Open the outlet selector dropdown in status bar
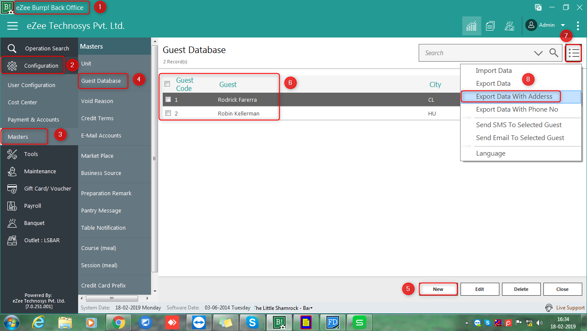This screenshot has height=331, width=587. [x=311, y=308]
